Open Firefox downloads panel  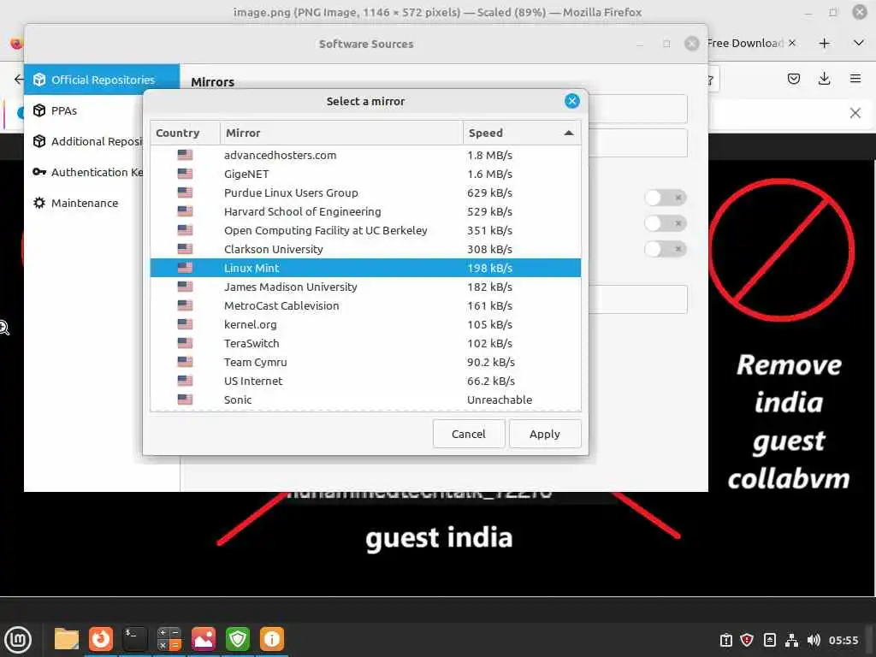pos(824,79)
